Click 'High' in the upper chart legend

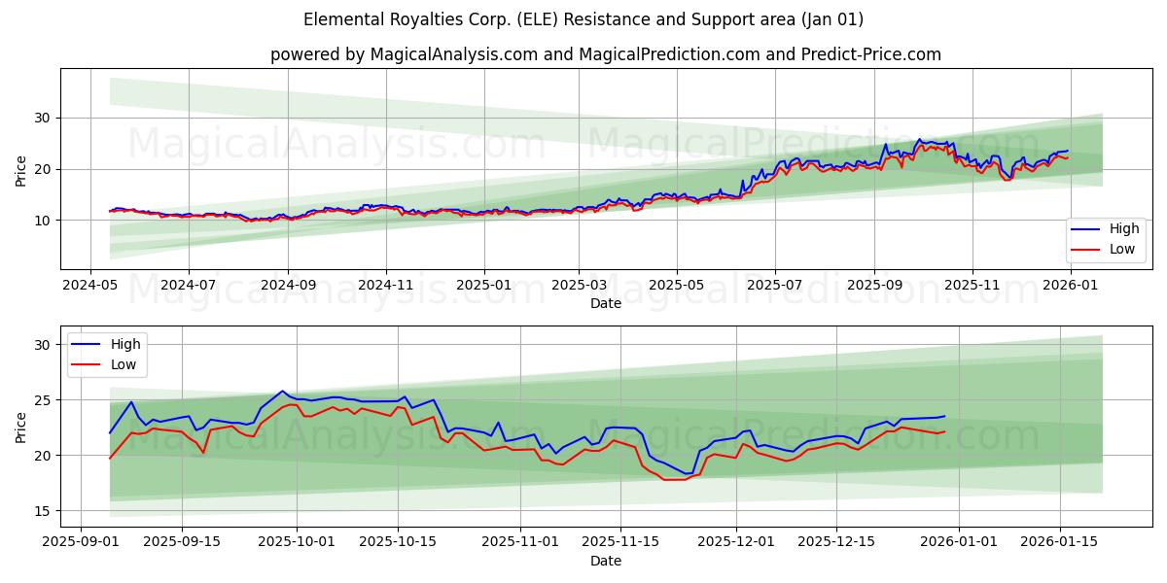click(x=1124, y=229)
